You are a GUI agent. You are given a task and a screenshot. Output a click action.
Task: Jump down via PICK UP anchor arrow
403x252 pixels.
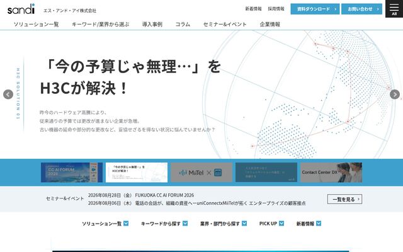(x=281, y=224)
